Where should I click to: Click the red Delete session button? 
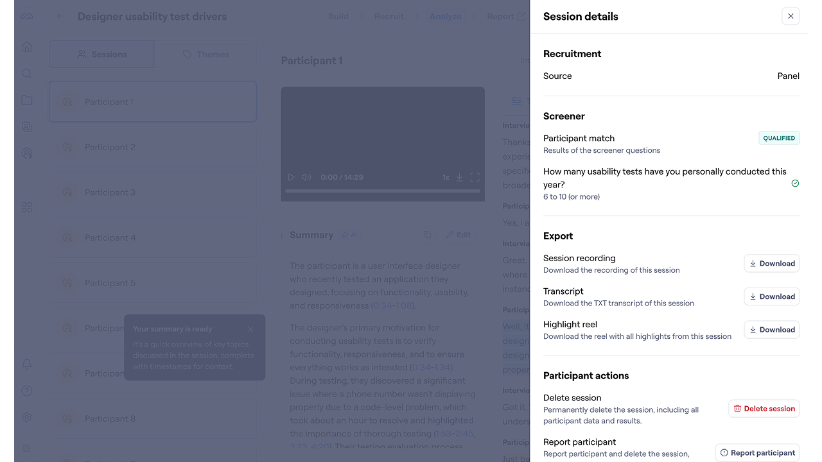click(x=764, y=409)
